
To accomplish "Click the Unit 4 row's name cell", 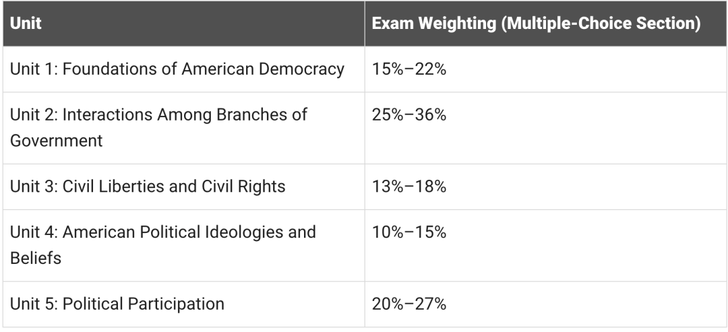I will pyautogui.click(x=162, y=244).
